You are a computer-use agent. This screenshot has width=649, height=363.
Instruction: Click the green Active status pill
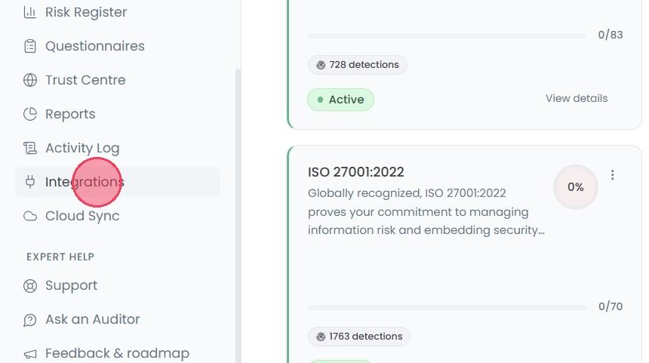click(x=340, y=100)
